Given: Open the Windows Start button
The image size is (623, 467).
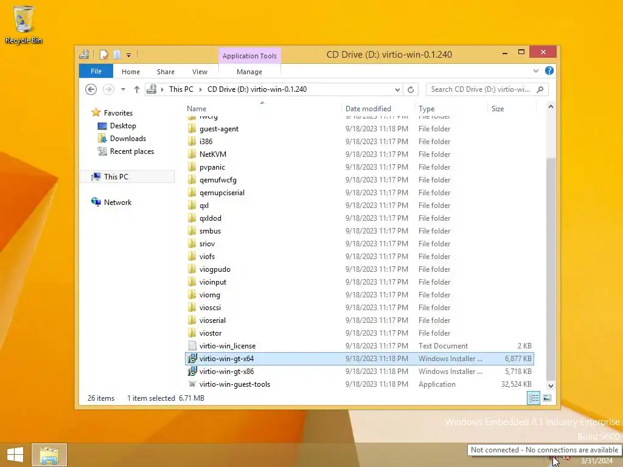Looking at the screenshot, I should (x=15, y=455).
